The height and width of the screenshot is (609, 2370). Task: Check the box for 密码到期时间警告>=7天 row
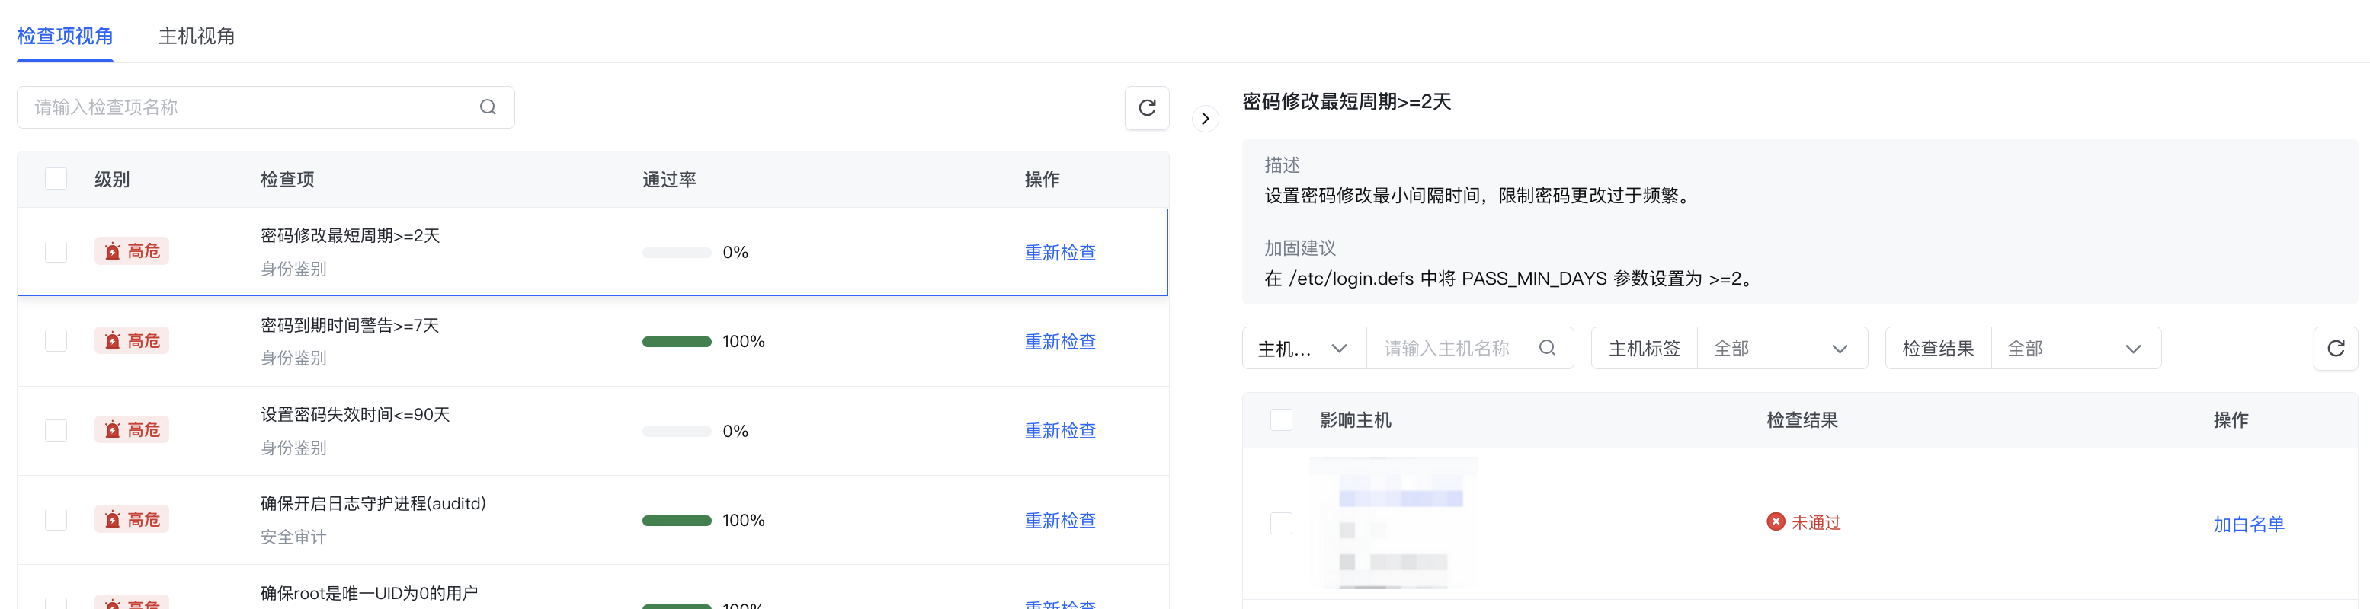pyautogui.click(x=56, y=341)
